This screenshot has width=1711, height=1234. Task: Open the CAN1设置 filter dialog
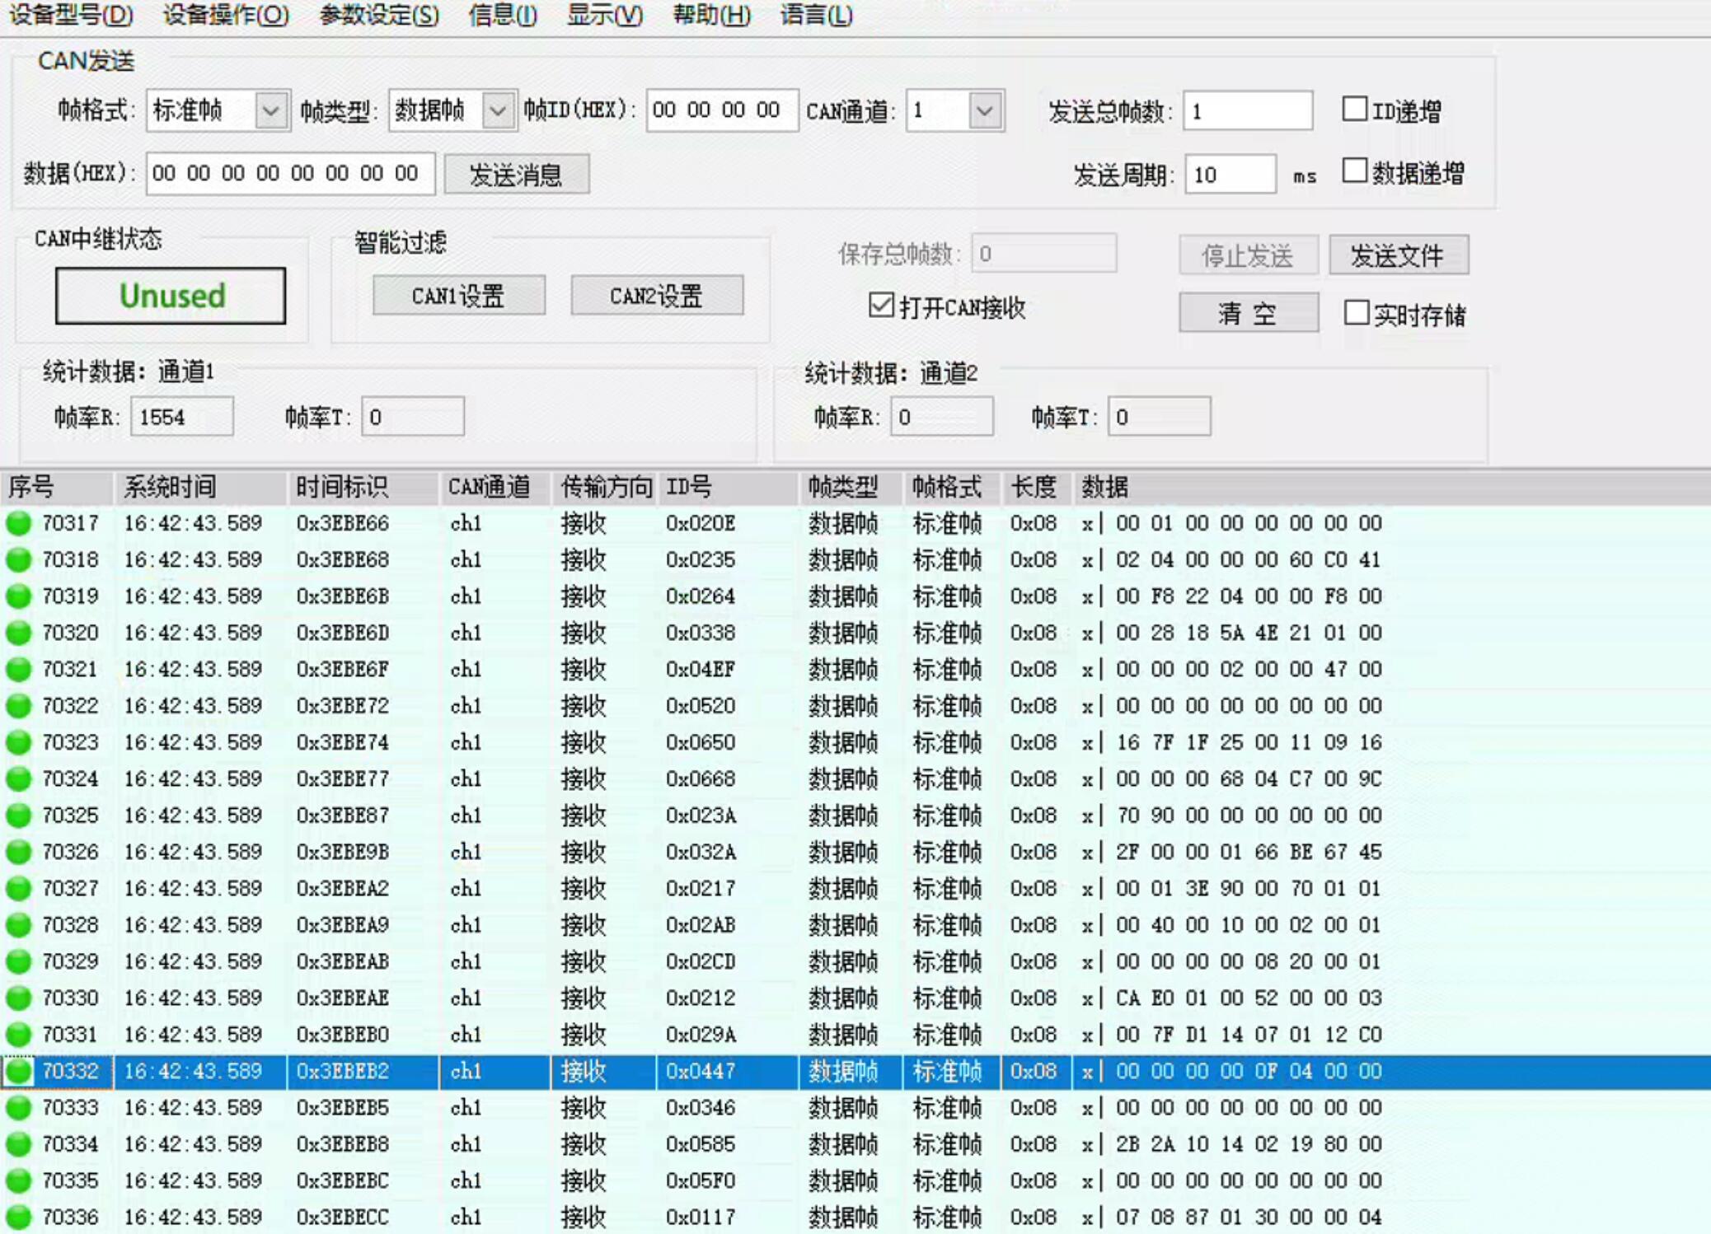tap(458, 296)
